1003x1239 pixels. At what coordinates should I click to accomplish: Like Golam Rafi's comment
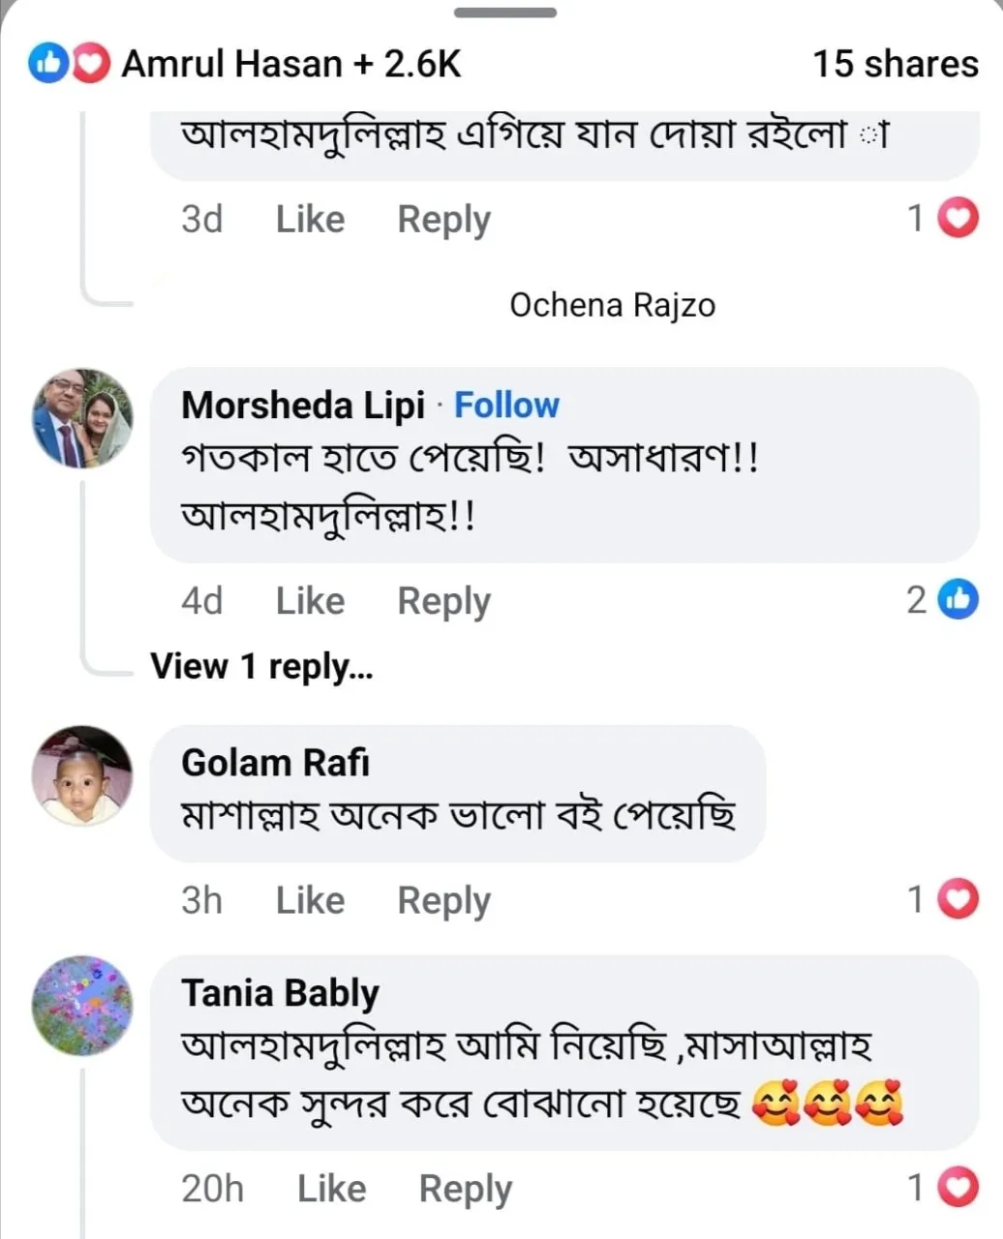click(x=310, y=900)
